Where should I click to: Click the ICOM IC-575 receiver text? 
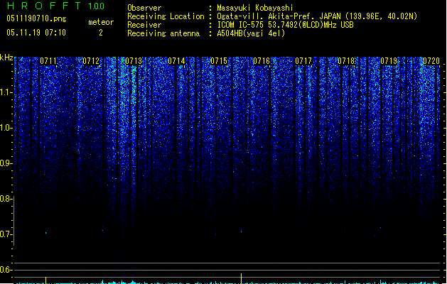click(285, 25)
